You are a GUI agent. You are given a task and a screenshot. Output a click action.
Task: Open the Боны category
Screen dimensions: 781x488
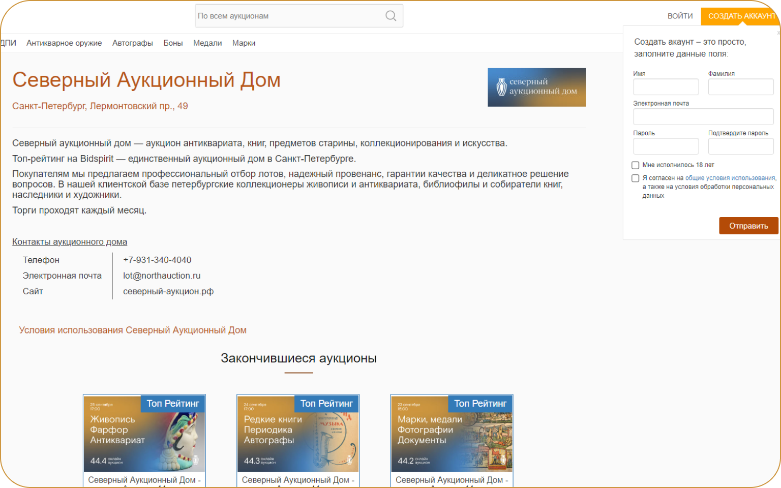click(x=173, y=43)
